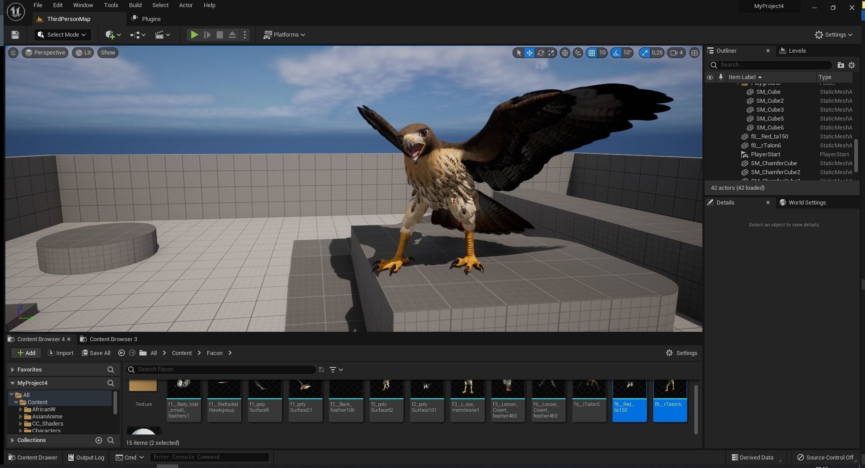Open the Content Browser filter dropdown
The height and width of the screenshot is (468, 865).
336,370
